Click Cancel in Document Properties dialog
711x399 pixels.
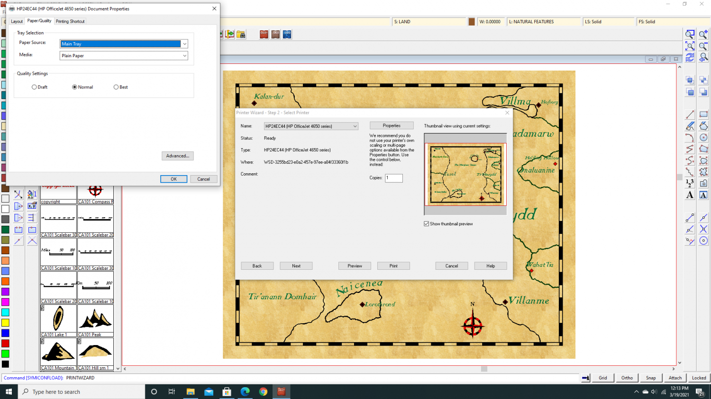pos(204,179)
